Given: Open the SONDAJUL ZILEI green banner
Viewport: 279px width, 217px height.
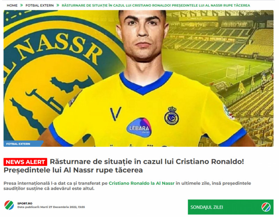Looking at the screenshot, I should pyautogui.click(x=231, y=207).
